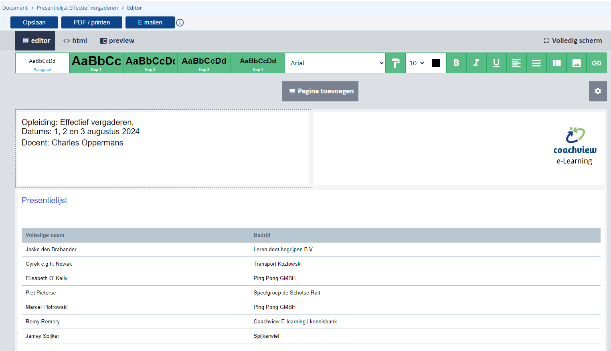Open the font size 10 dropdown
The width and height of the screenshot is (611, 351).
(x=416, y=63)
